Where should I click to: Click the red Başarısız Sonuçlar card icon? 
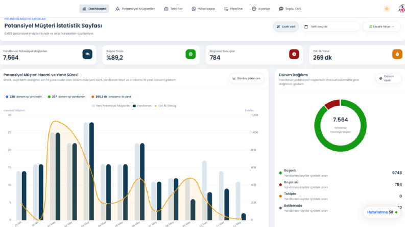pos(294,54)
